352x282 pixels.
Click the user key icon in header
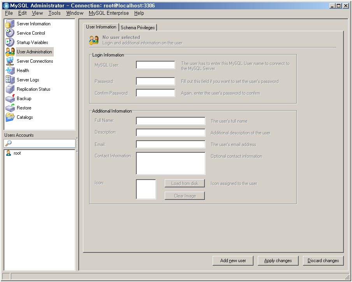[94, 40]
